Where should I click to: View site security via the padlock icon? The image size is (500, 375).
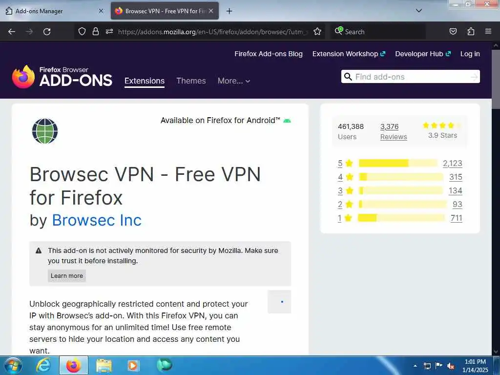click(95, 32)
